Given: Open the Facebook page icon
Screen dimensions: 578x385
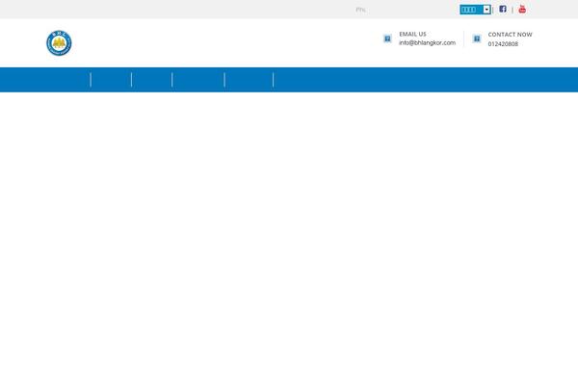Looking at the screenshot, I should point(503,9).
